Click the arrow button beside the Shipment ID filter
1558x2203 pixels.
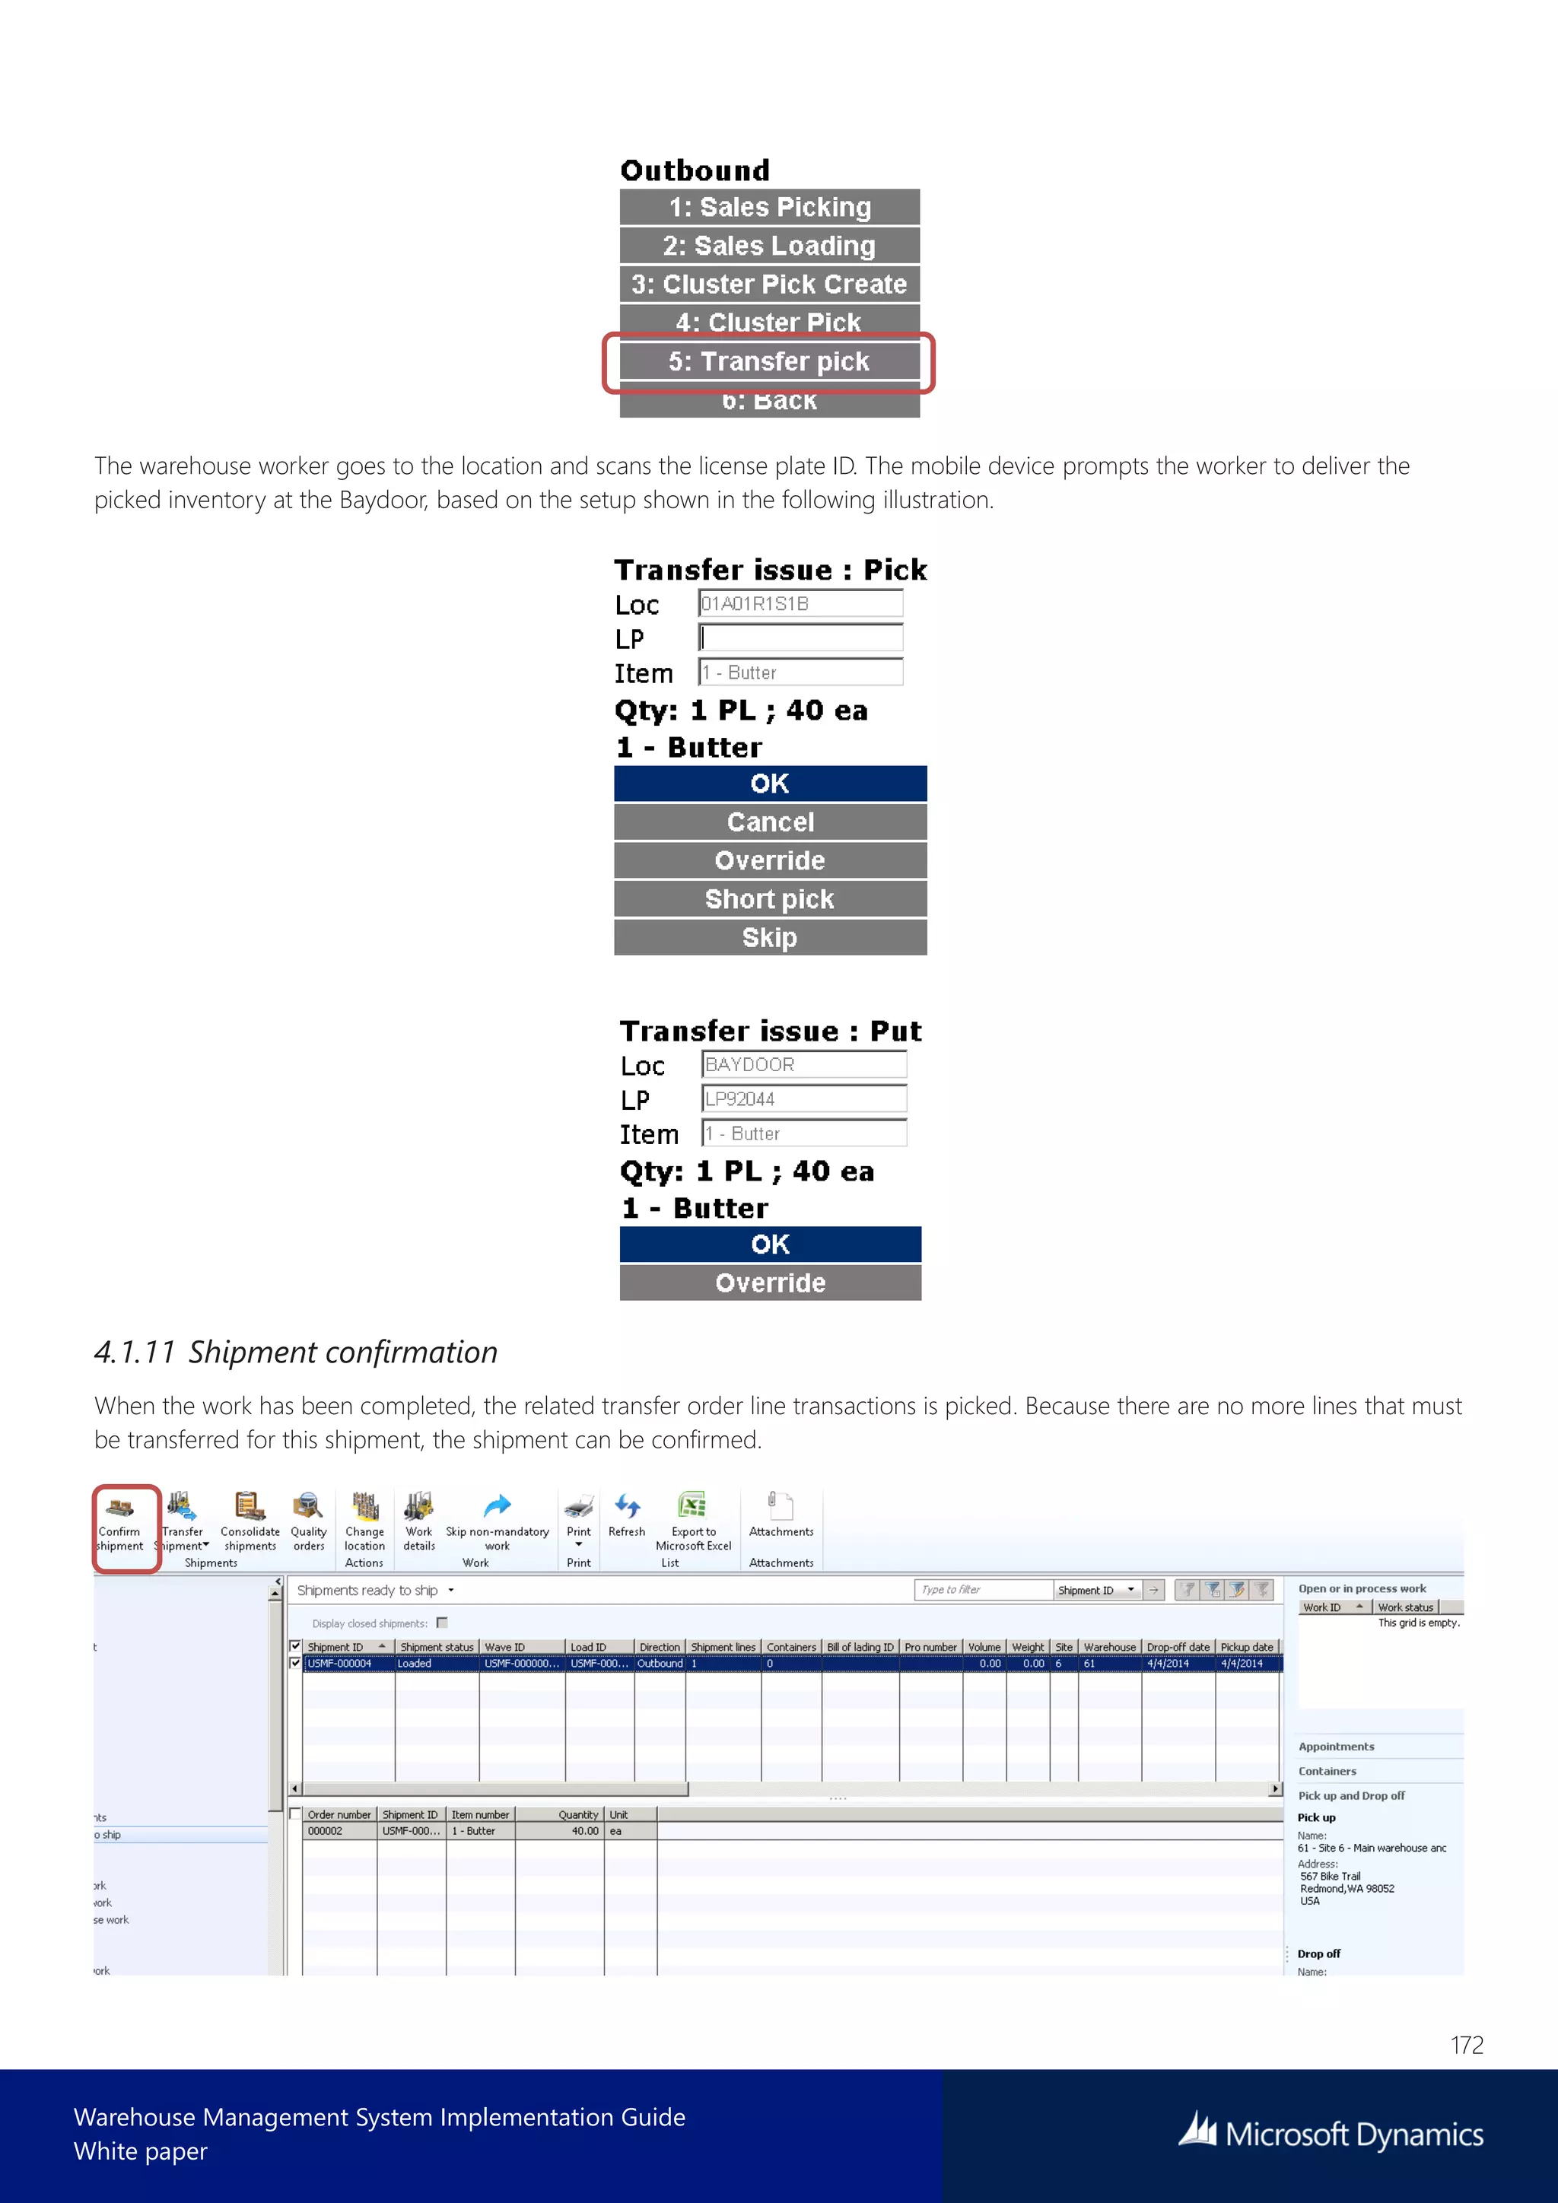pyautogui.click(x=1154, y=1590)
